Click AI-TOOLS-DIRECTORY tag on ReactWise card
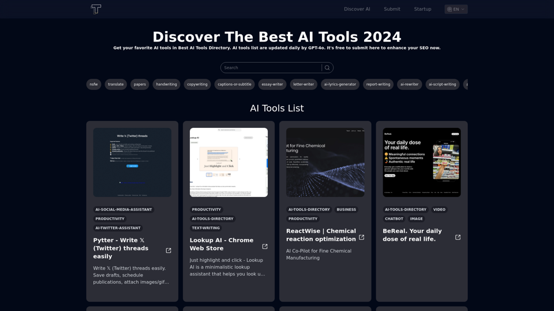Image resolution: width=554 pixels, height=311 pixels. (309, 210)
